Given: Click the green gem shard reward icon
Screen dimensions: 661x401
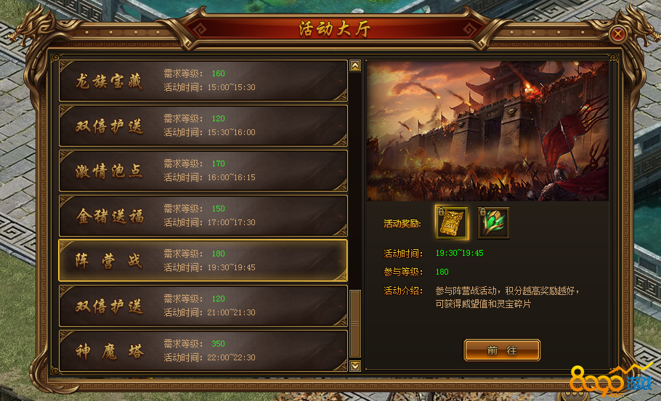Looking at the screenshot, I should coord(493,222).
